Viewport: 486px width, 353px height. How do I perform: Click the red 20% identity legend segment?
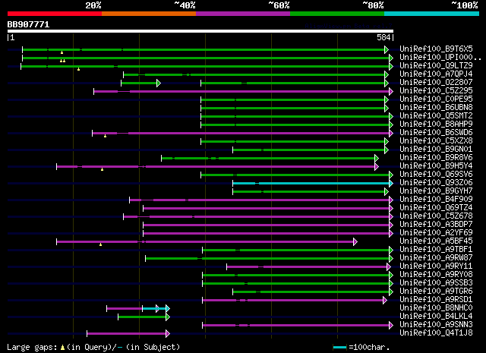pyautogui.click(x=55, y=14)
